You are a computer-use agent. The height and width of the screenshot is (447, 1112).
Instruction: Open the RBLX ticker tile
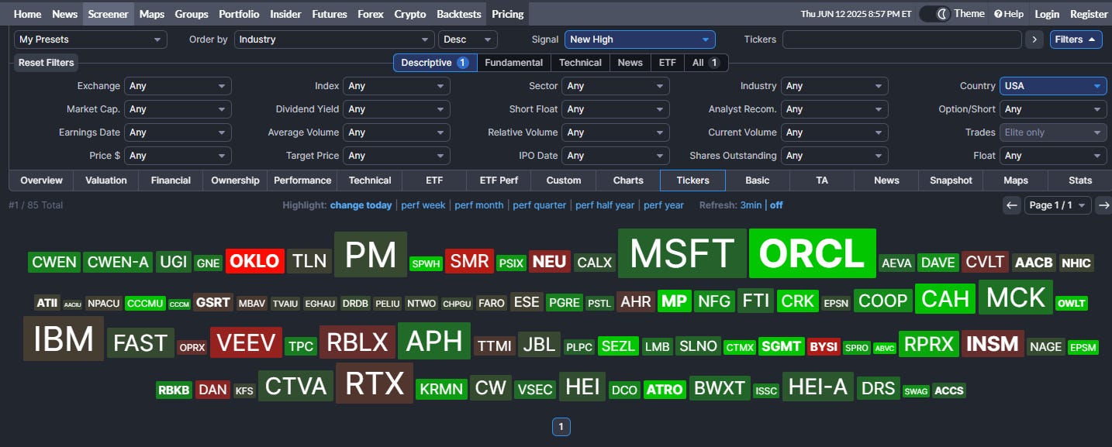tap(357, 342)
